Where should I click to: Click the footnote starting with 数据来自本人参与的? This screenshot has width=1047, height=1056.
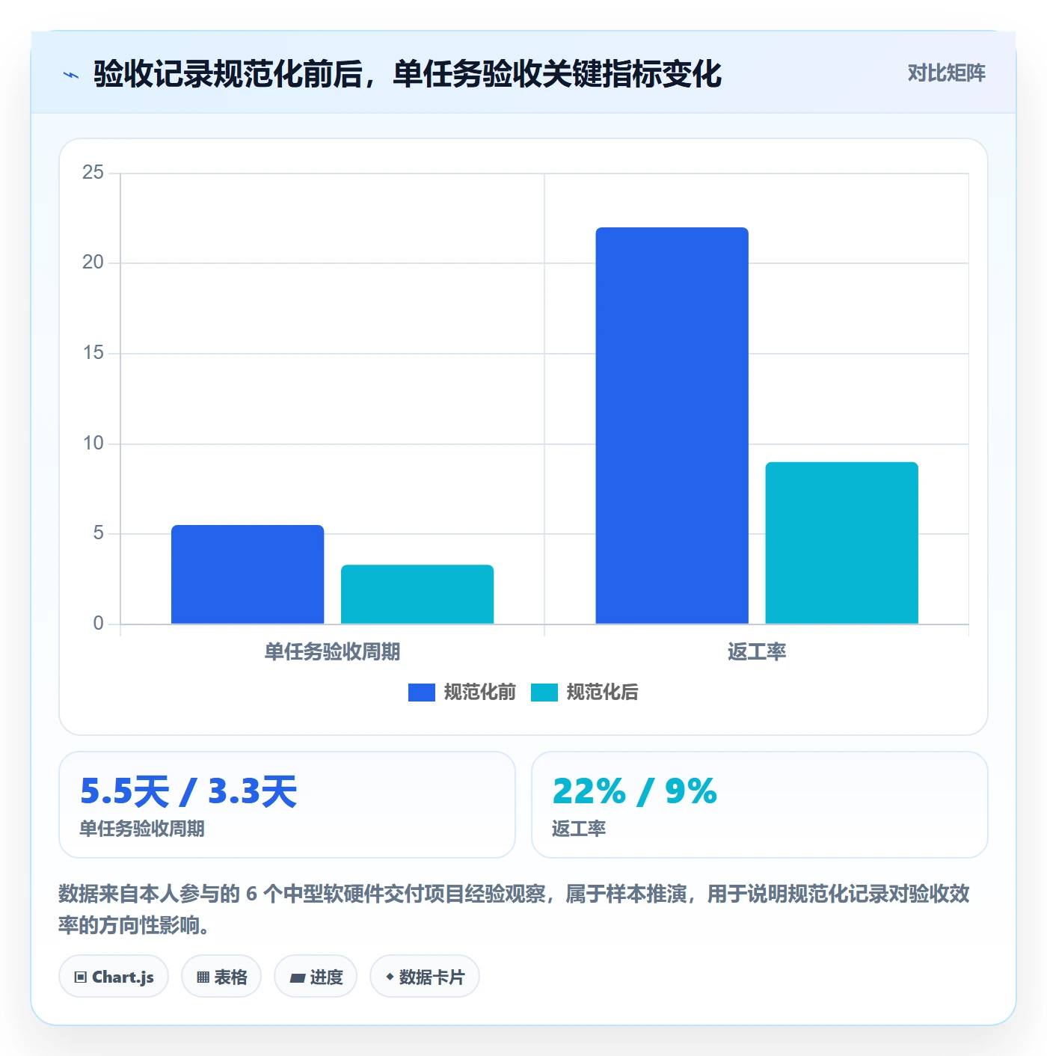514,909
